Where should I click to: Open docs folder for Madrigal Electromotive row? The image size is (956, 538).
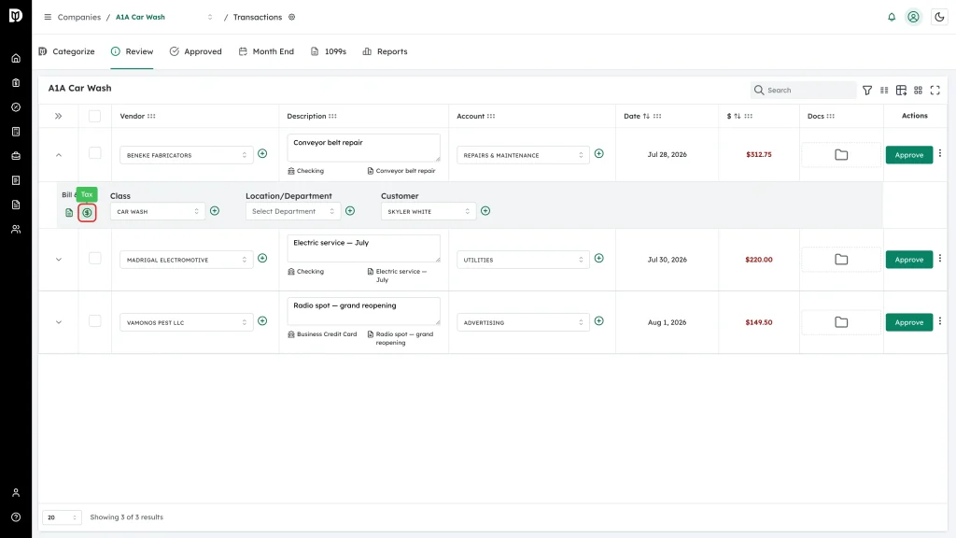tap(841, 260)
